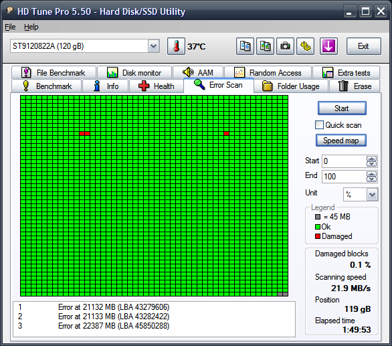Expand the drive selection dropdown

click(x=153, y=46)
